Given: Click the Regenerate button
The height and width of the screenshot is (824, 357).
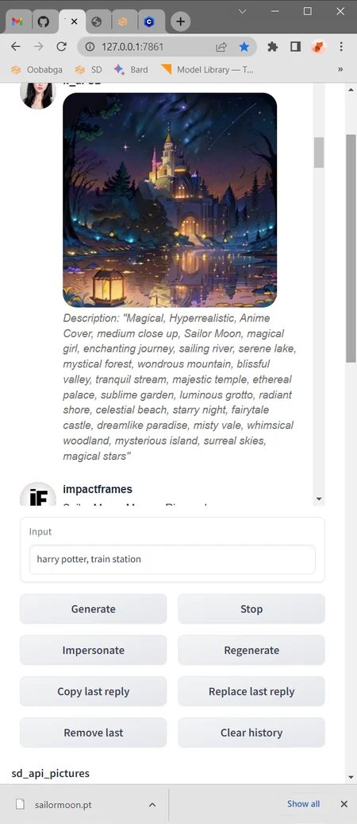Looking at the screenshot, I should [x=251, y=650].
